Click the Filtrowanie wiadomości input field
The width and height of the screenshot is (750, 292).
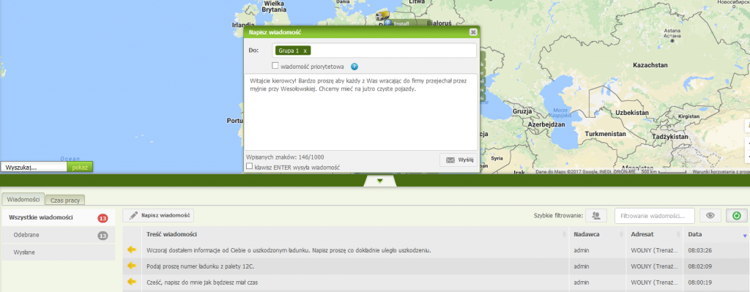(655, 216)
